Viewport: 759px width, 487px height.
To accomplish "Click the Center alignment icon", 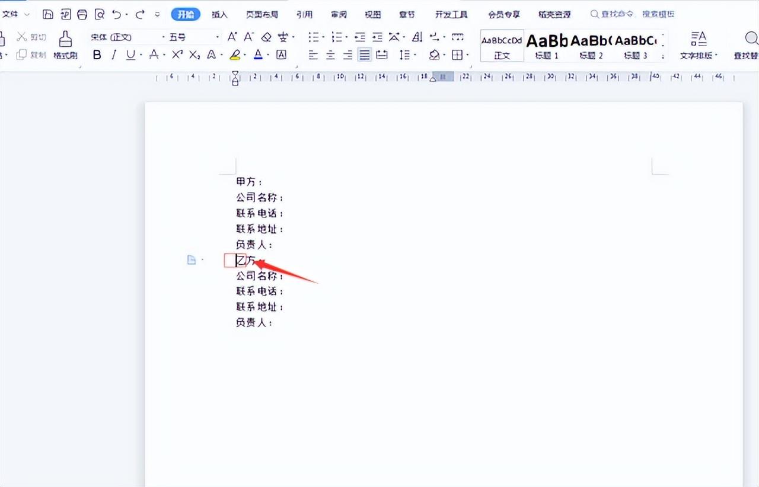I will pyautogui.click(x=331, y=55).
